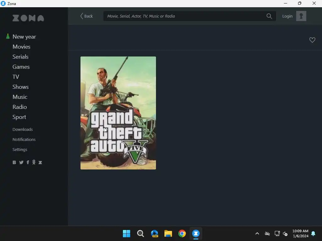Click Zona title bar app icon
Viewport: 322px width, 241px height.
(x=3, y=3)
